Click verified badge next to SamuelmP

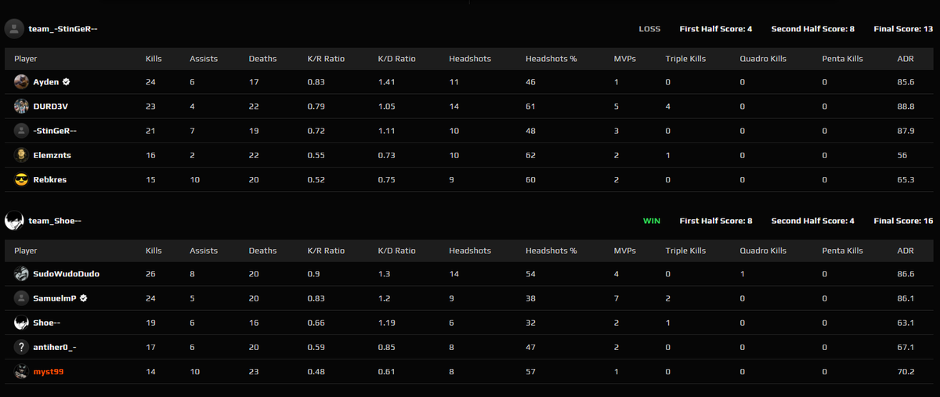click(x=83, y=298)
